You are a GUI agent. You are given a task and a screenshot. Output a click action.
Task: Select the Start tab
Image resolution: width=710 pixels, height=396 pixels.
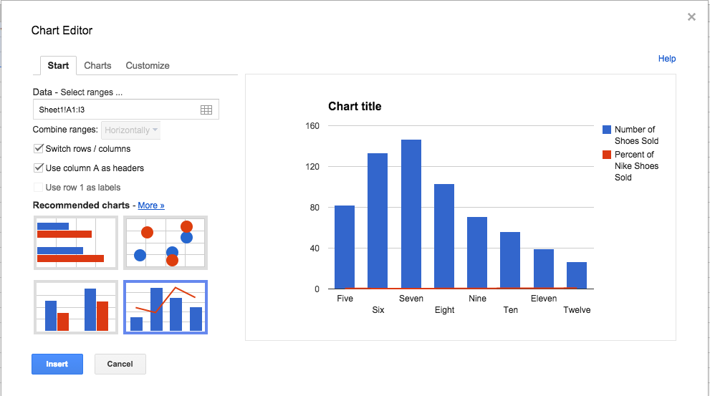click(58, 65)
